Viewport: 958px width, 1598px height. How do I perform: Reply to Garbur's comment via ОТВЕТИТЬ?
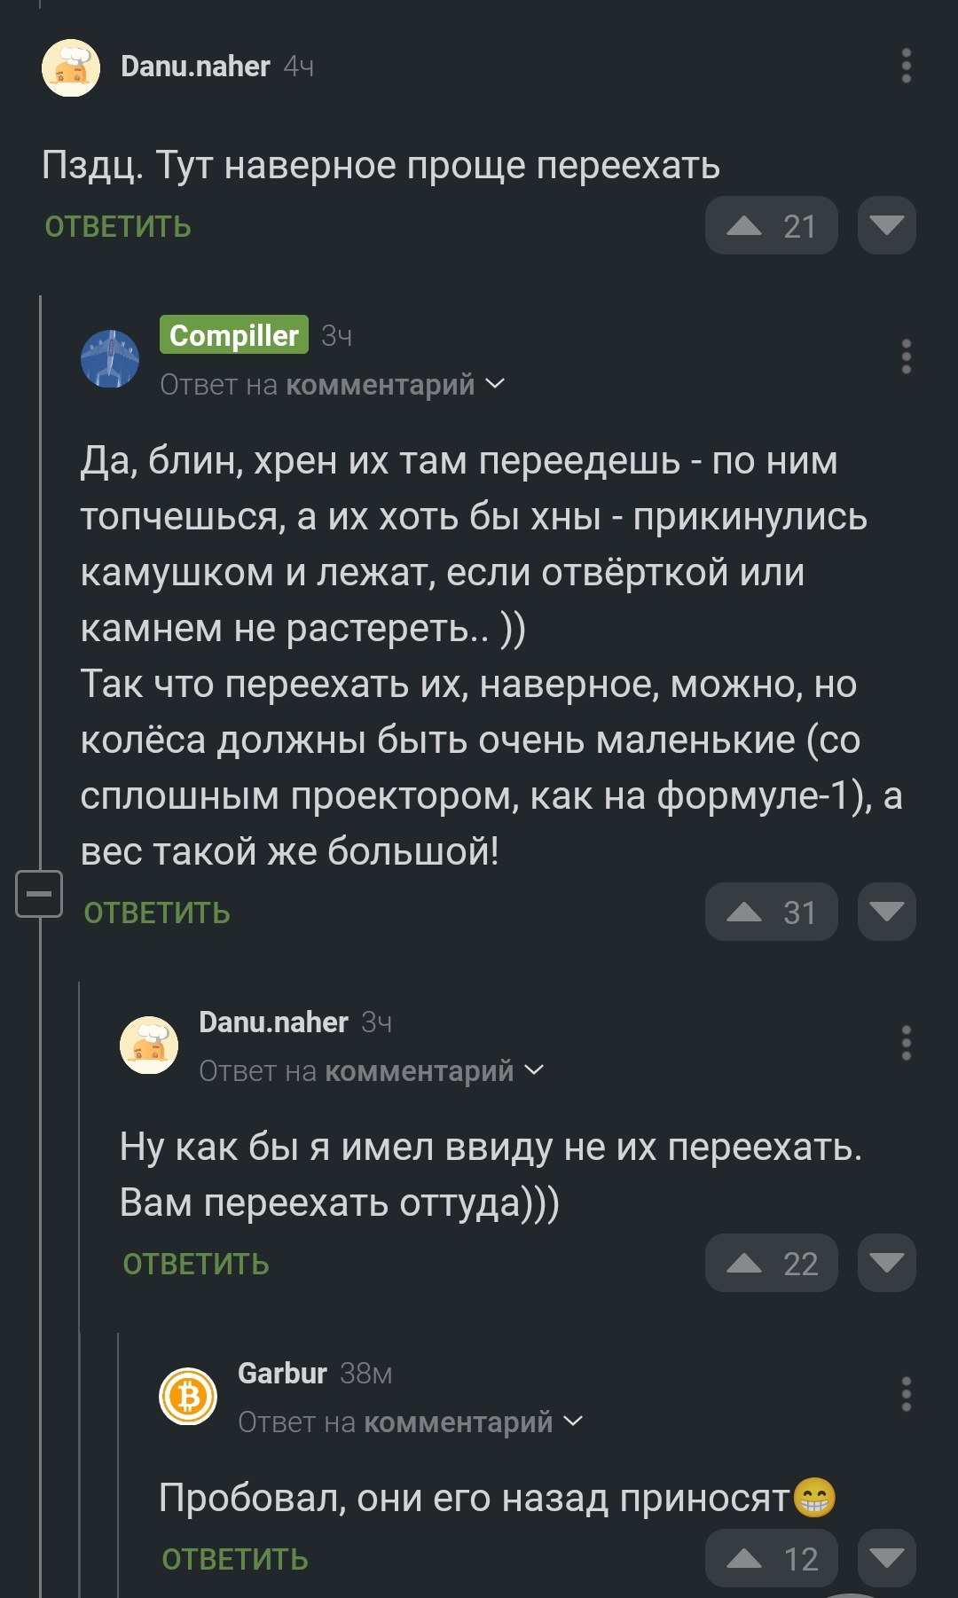tap(235, 1559)
